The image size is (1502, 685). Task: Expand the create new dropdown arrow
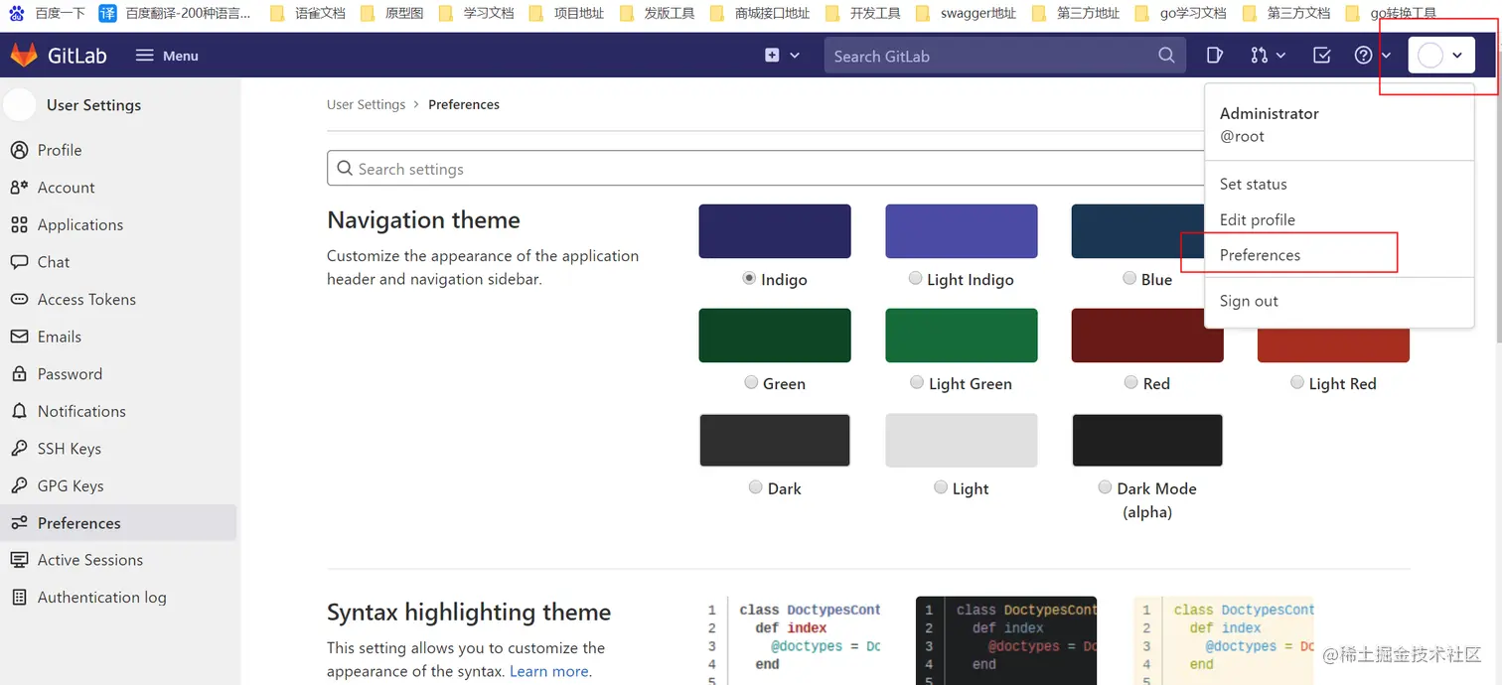(795, 56)
